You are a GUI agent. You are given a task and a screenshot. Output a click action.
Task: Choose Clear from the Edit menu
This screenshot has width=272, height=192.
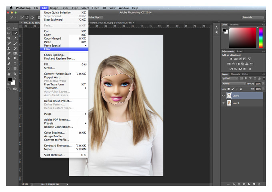point(64,49)
